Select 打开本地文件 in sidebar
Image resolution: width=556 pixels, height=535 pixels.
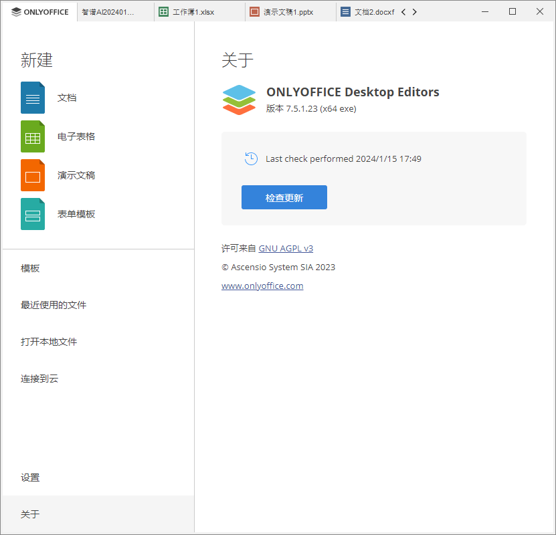tap(98, 342)
